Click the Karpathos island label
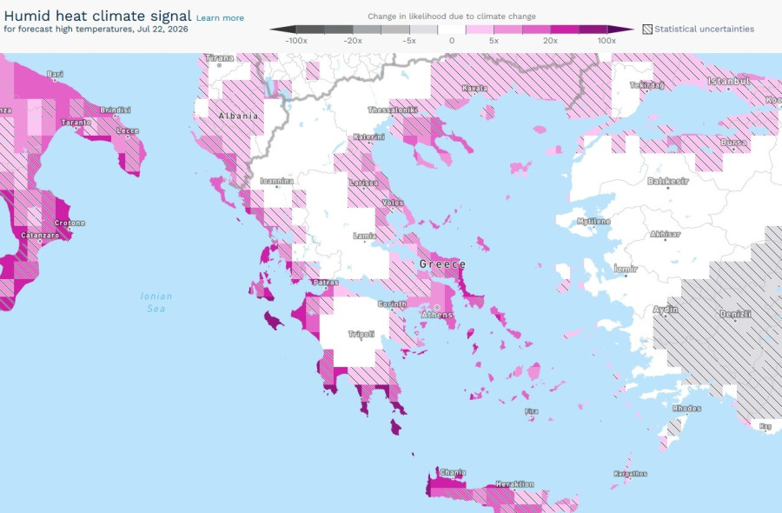Image resolution: width=782 pixels, height=513 pixels. tap(631, 474)
